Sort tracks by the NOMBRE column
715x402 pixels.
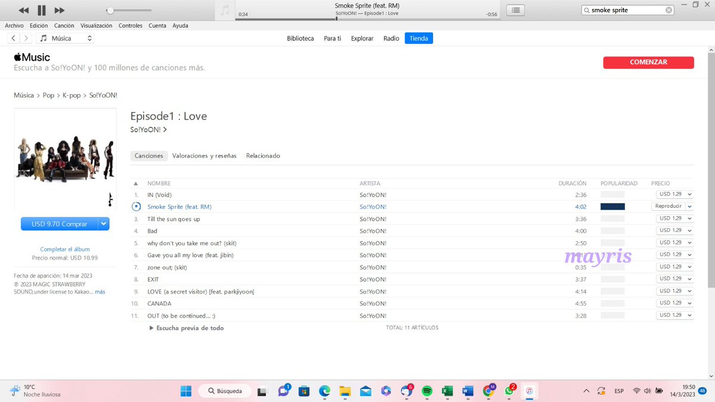pos(159,183)
